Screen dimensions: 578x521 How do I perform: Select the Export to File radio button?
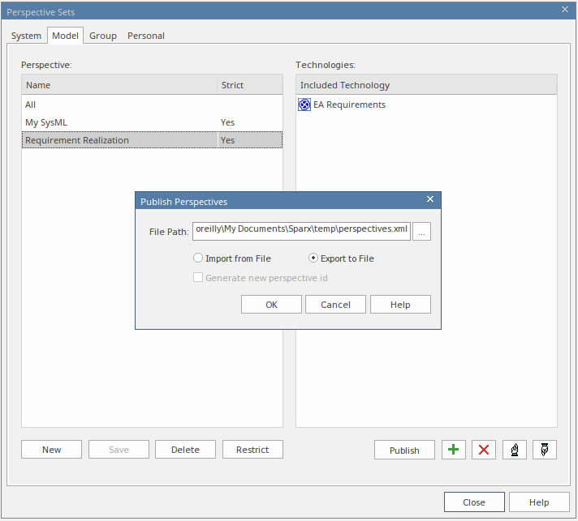(x=314, y=258)
